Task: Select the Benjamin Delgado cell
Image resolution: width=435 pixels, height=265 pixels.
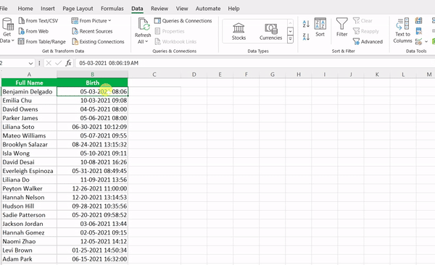Action: pyautogui.click(x=29, y=91)
